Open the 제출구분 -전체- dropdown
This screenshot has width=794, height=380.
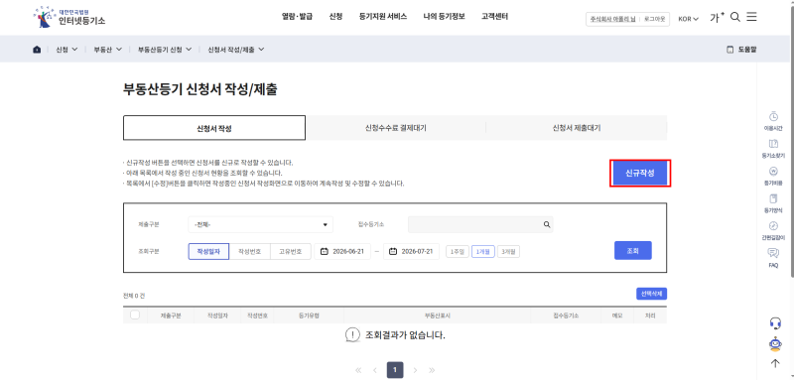260,224
